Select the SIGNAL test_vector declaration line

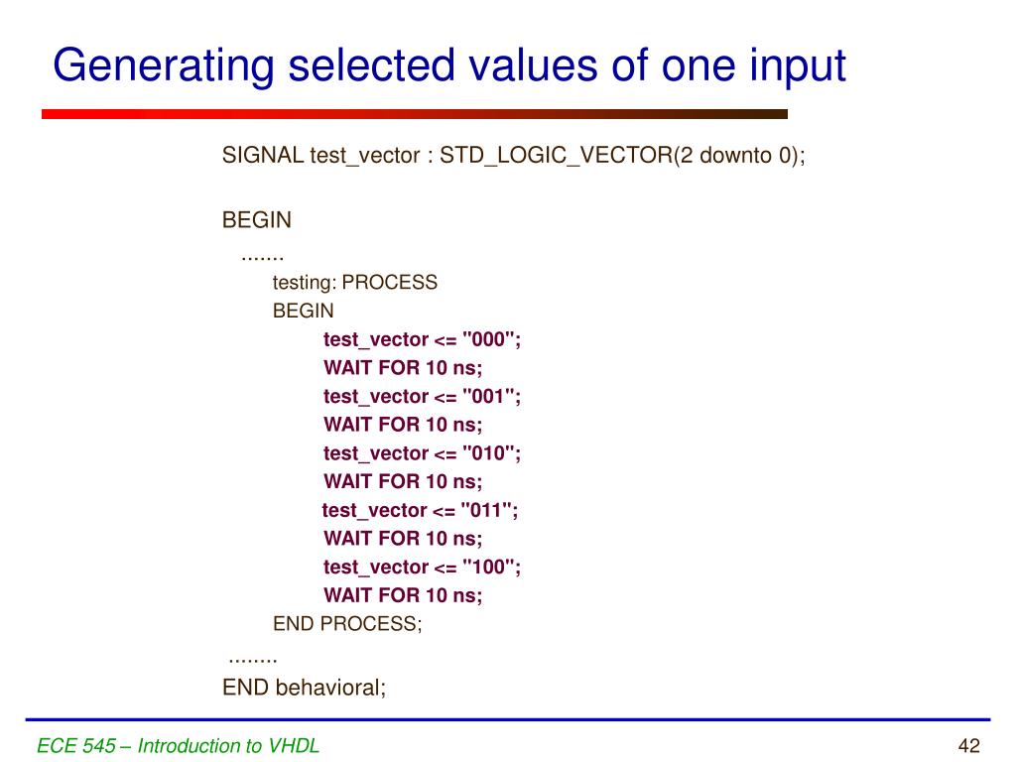(512, 156)
